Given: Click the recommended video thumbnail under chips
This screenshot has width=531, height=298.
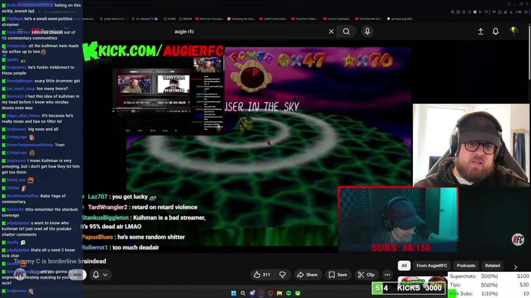Looking at the screenshot, I should point(422,283).
